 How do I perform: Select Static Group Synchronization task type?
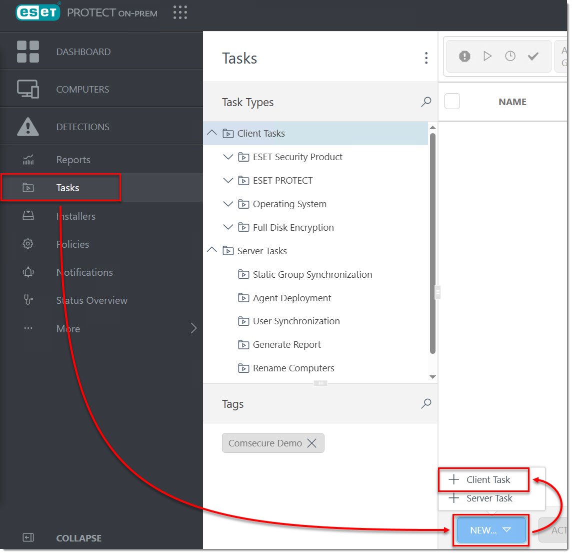(x=312, y=274)
